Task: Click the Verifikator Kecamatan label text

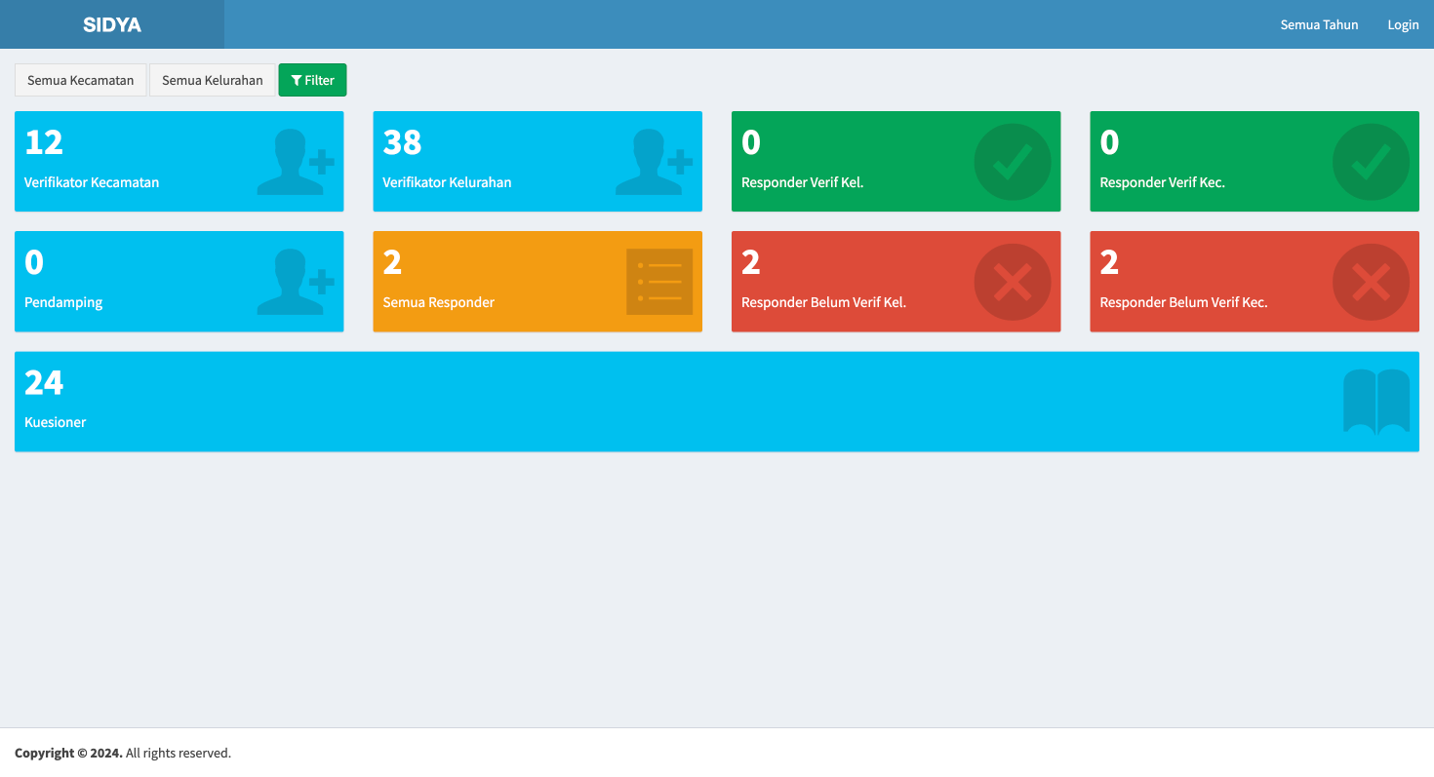Action: (x=92, y=182)
